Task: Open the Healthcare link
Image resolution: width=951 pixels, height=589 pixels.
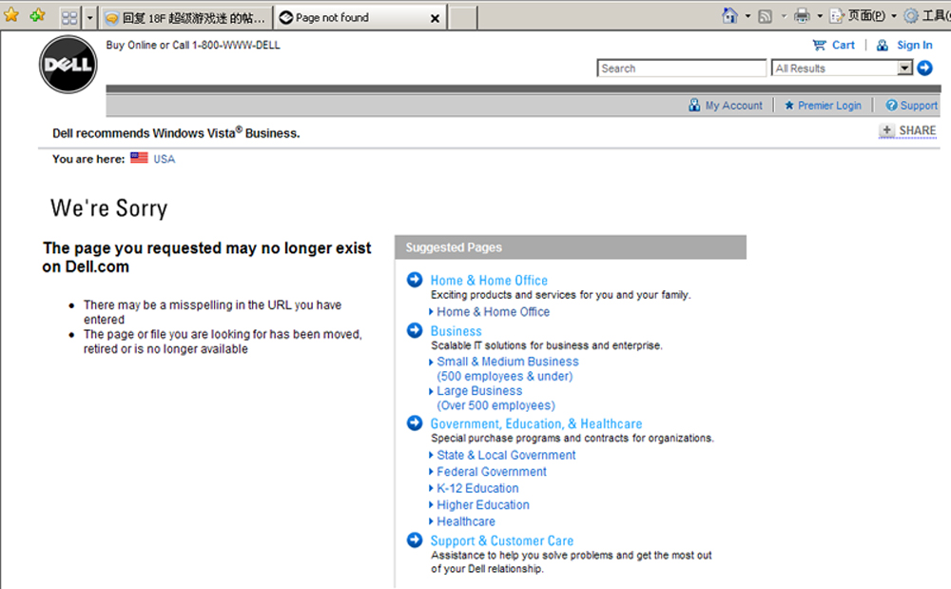Action: 466,521
